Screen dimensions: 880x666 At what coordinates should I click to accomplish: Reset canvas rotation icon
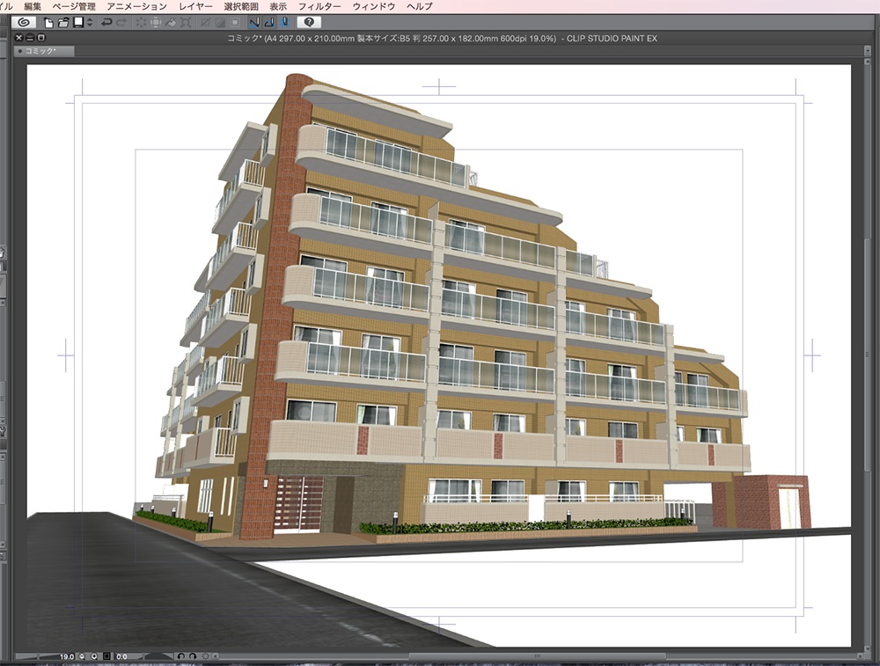point(205,656)
